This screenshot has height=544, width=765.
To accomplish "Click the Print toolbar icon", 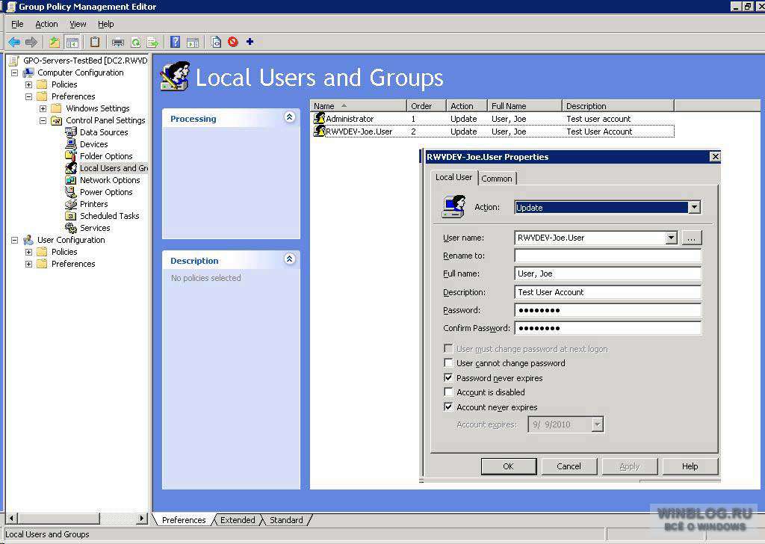I will (117, 43).
